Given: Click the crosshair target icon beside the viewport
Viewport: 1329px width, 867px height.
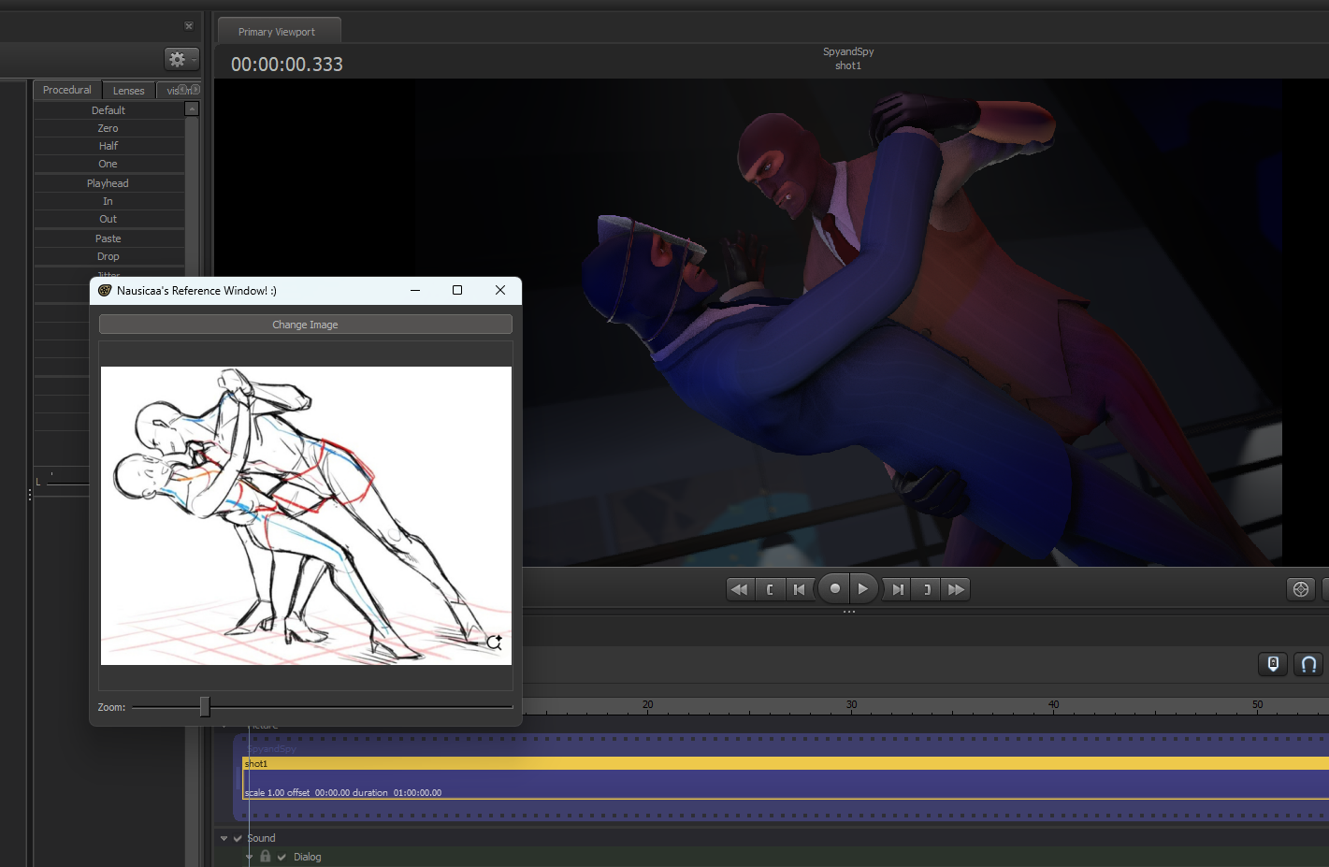Looking at the screenshot, I should (x=1300, y=589).
